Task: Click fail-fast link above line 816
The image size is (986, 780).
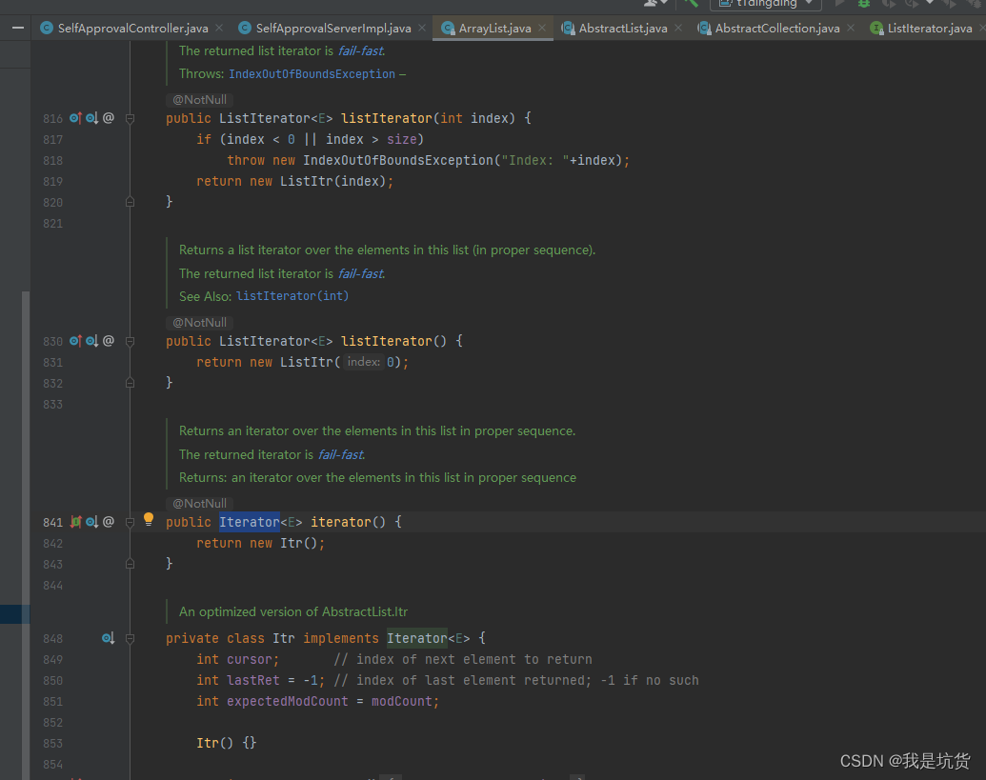Action: tap(360, 50)
